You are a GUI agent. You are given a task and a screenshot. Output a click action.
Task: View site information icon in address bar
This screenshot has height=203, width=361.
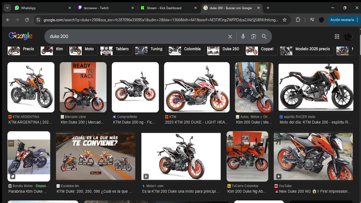pyautogui.click(x=38, y=20)
